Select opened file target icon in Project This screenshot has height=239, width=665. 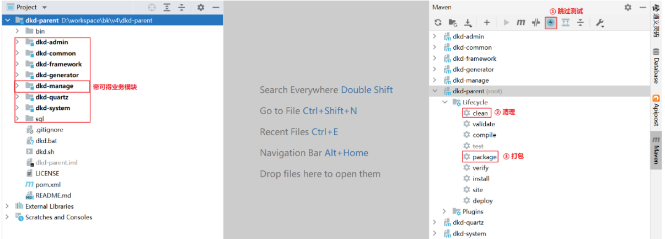(152, 7)
